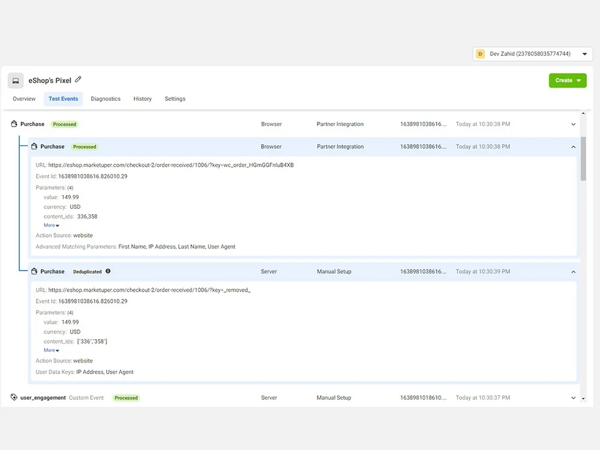Viewport: 600px width, 450px height.
Task: Go to the History tab
Action: tap(142, 99)
